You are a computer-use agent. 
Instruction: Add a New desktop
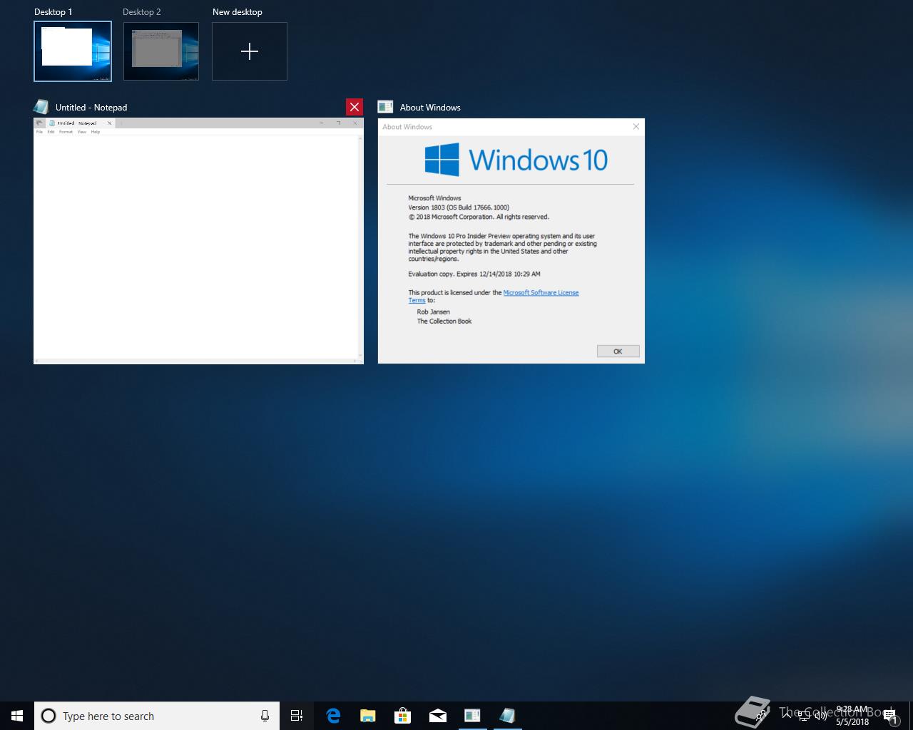[x=250, y=51]
